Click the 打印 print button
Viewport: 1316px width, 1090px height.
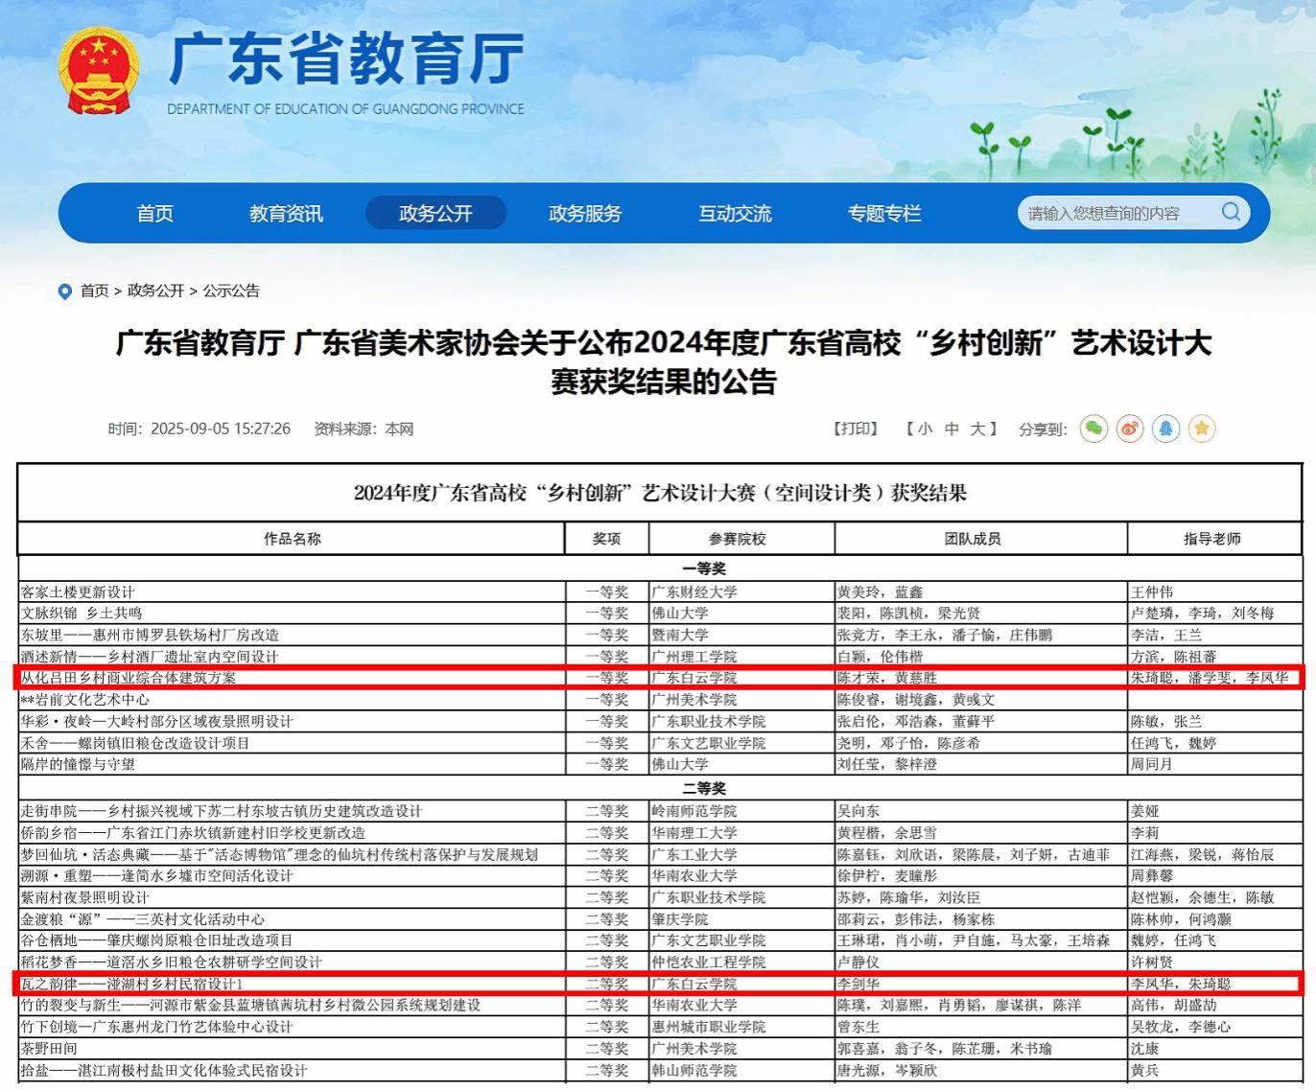tap(856, 429)
